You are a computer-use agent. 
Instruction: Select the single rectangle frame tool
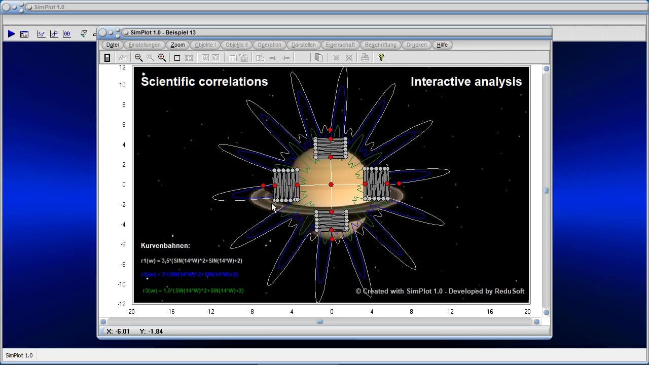[177, 58]
